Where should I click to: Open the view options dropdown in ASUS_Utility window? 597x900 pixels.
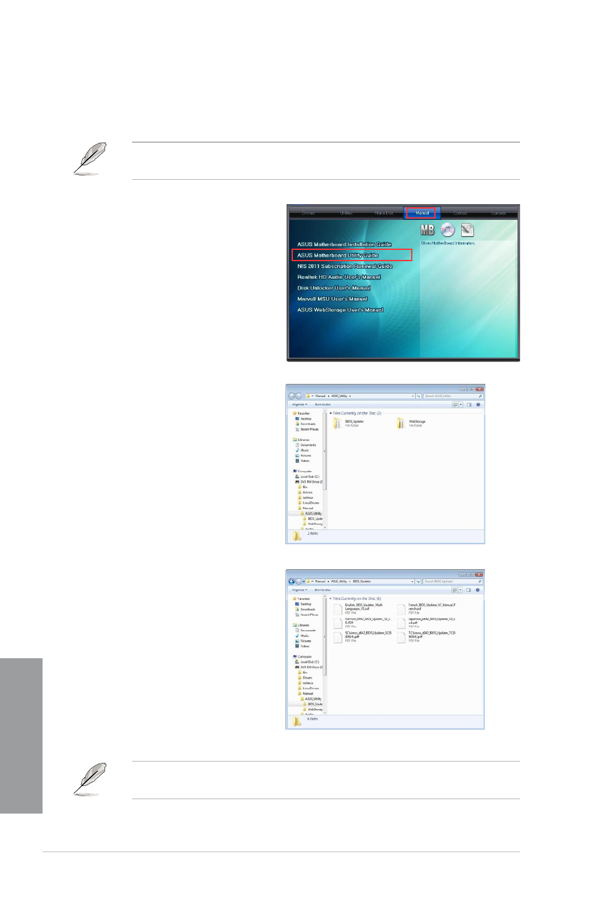pos(461,405)
